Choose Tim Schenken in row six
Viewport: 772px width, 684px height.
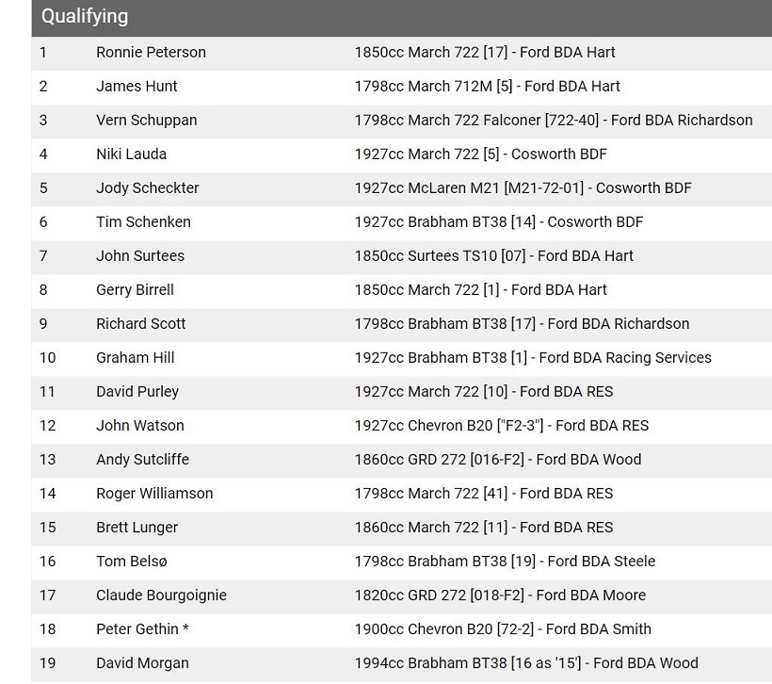pyautogui.click(x=143, y=222)
